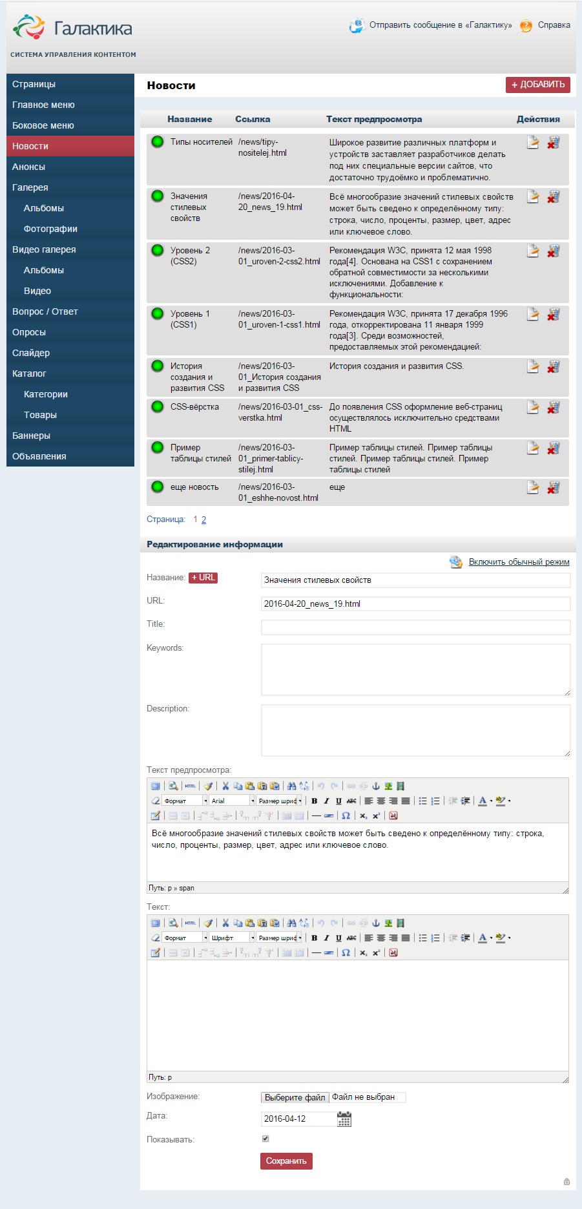Open the 'Формат' dropdown in main 'Текст' editor

pos(185,938)
